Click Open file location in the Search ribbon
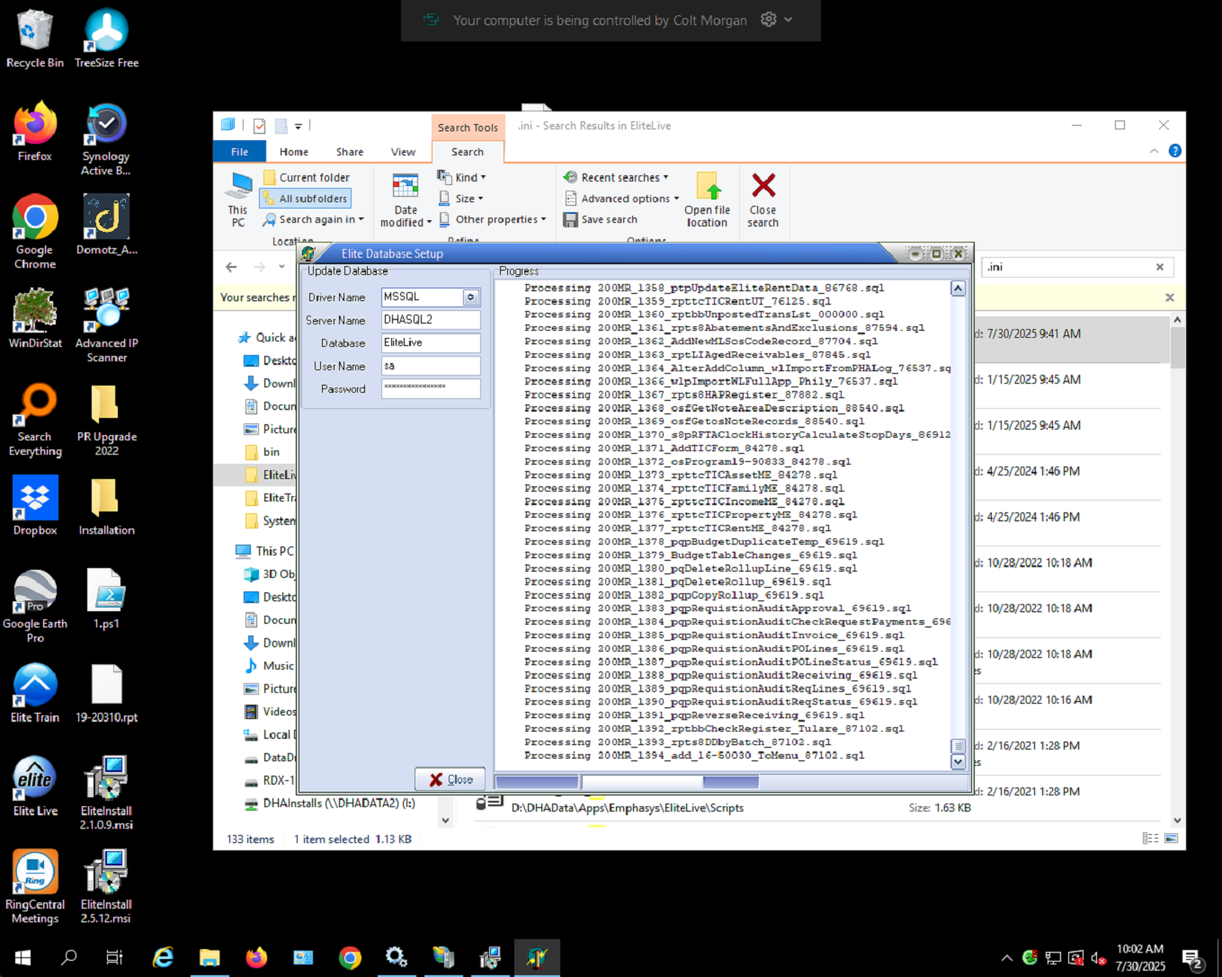 (x=707, y=200)
